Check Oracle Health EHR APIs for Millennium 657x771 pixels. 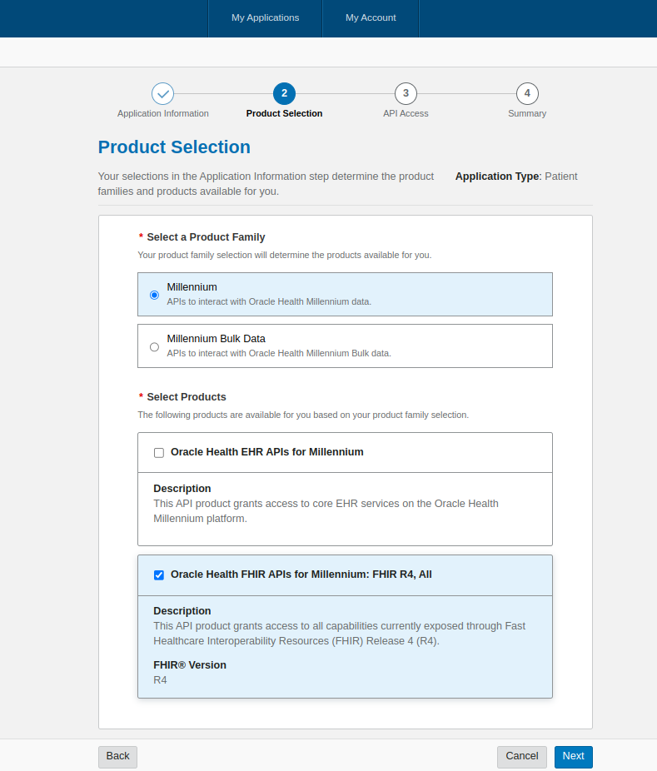point(159,453)
